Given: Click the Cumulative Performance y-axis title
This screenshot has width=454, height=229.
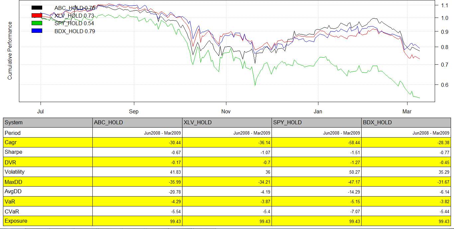Looking at the screenshot, I should click(10, 50).
